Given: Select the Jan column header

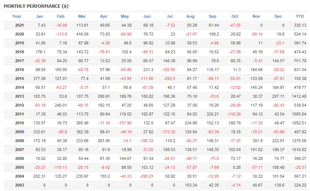Looking at the screenshot, I should pyautogui.click(x=39, y=16).
